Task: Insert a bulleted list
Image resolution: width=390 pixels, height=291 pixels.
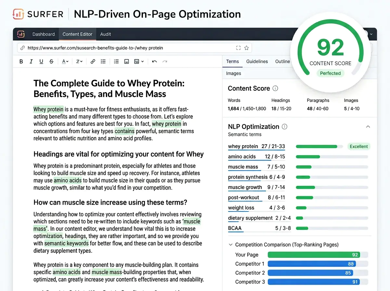Action: (x=116, y=61)
